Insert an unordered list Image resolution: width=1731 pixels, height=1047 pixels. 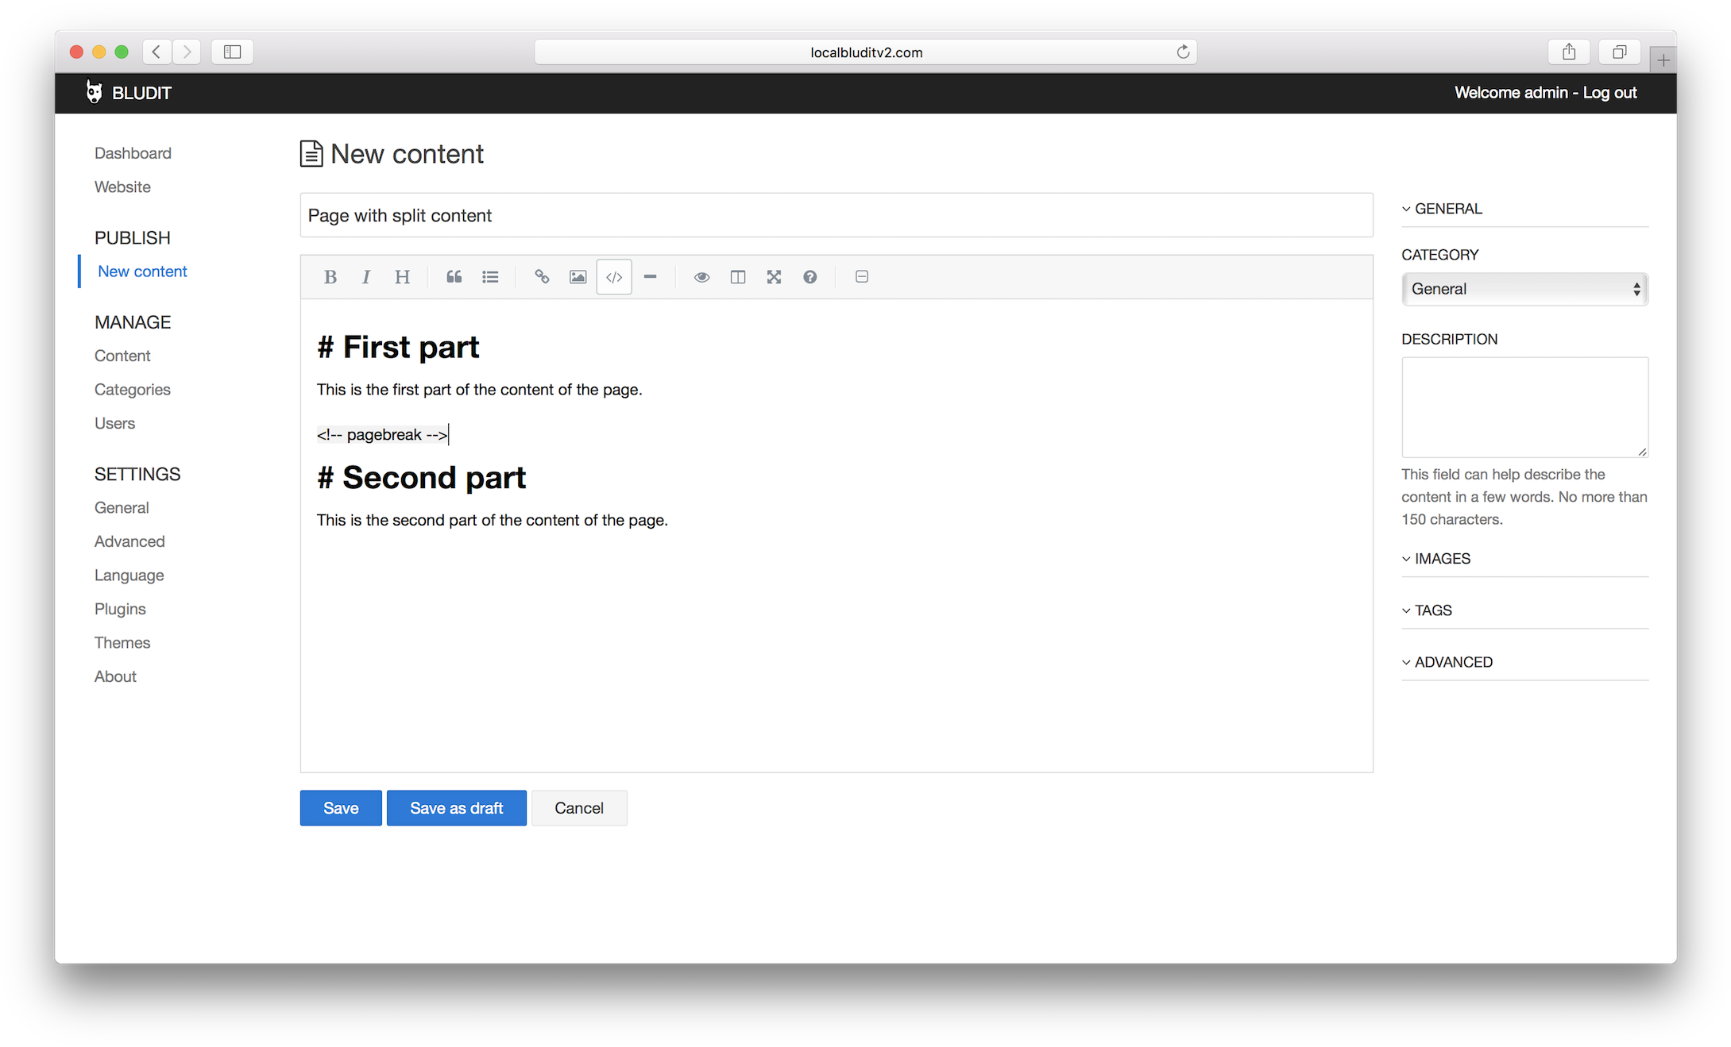click(x=490, y=276)
